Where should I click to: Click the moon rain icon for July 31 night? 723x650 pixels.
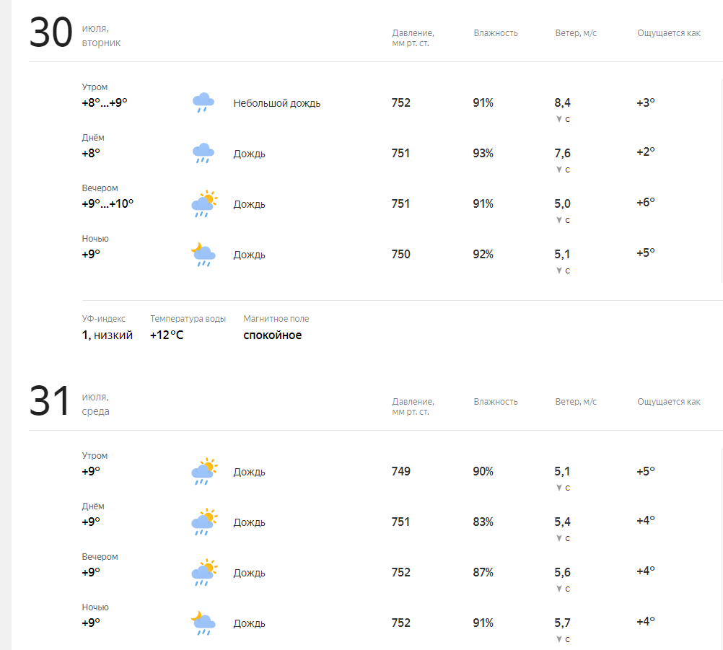point(203,623)
